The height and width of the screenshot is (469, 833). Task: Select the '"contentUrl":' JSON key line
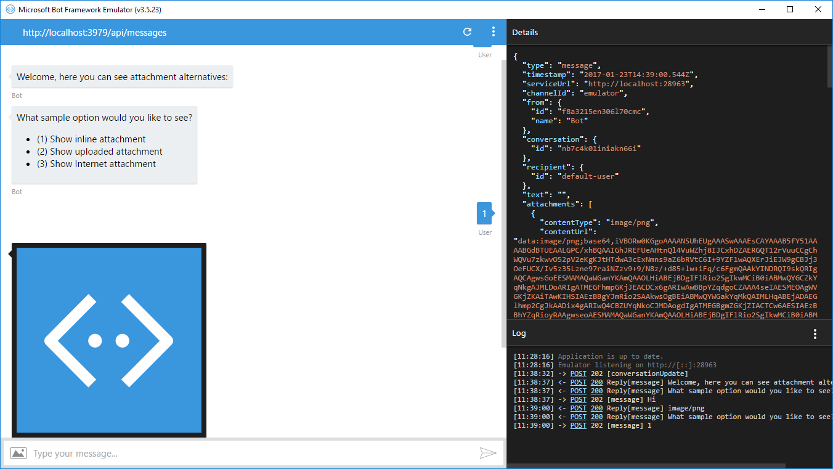click(568, 232)
